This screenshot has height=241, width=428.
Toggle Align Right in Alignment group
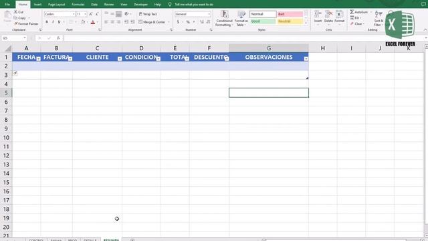[x=118, y=22]
